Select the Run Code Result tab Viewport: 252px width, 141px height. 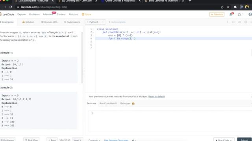[108, 103]
